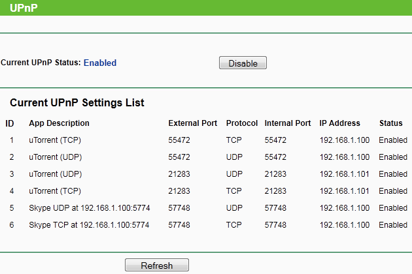Select the Skype UDP at 192.168.1.100:5774 entry

[89, 208]
